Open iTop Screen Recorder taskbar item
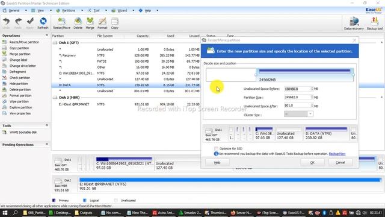 (x=268, y=213)
